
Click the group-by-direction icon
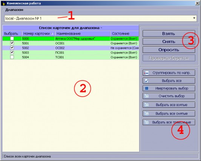146,73
